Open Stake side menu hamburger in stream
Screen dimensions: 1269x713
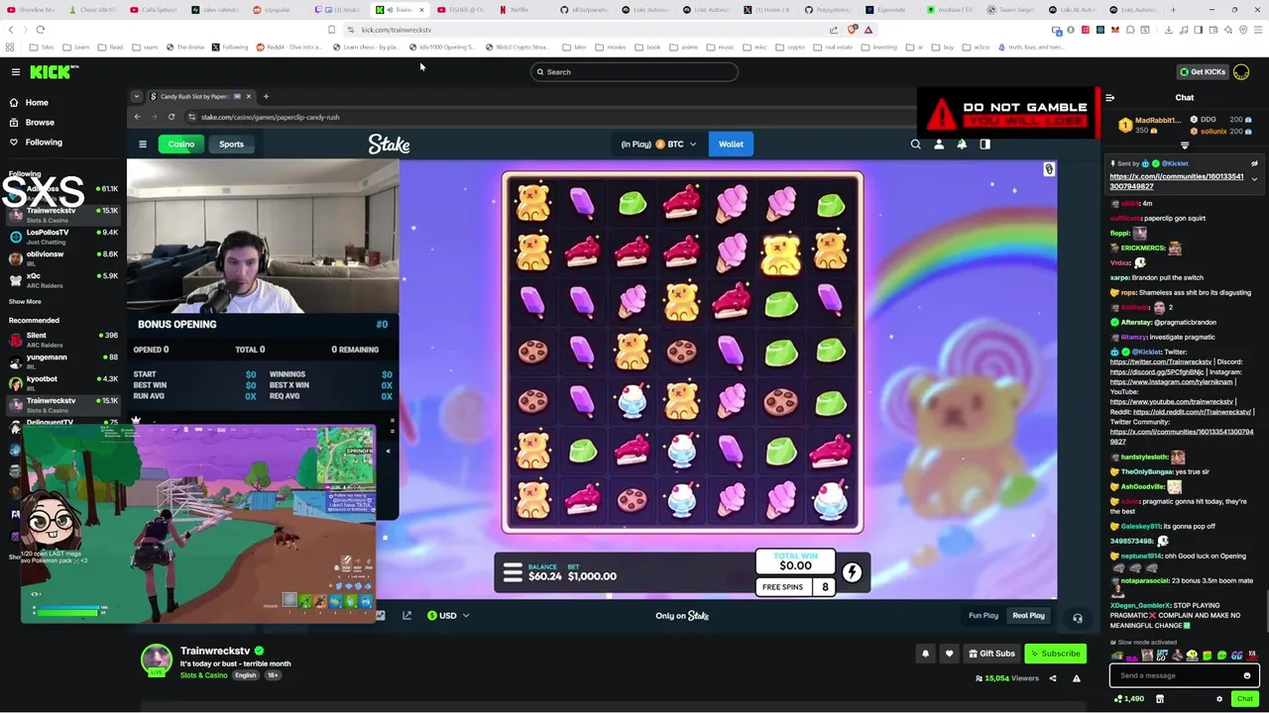point(143,145)
